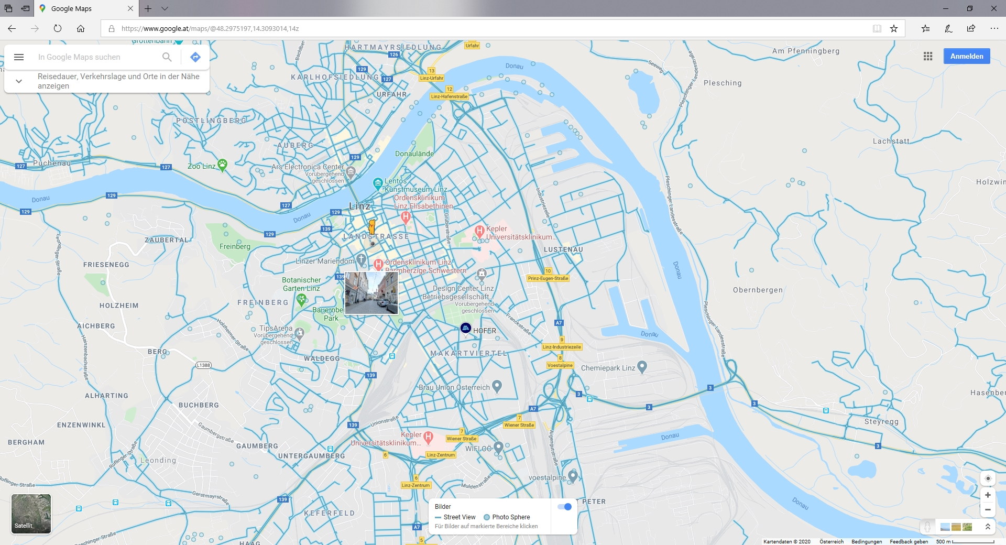Select the TipsArena marker

pos(299,333)
